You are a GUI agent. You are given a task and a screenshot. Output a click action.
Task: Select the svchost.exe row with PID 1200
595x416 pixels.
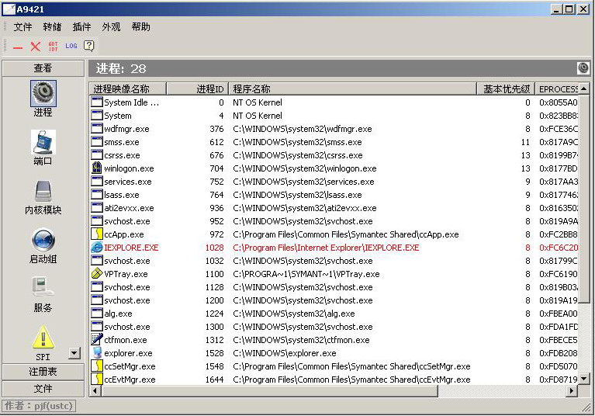tap(334, 300)
